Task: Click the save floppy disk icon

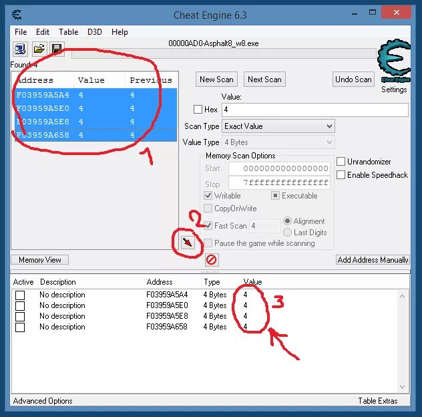Action: click(57, 49)
